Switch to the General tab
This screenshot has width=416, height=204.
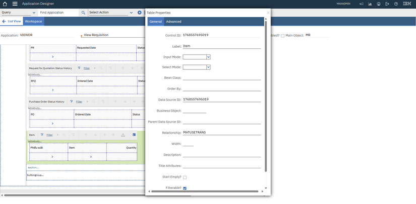[x=156, y=22]
